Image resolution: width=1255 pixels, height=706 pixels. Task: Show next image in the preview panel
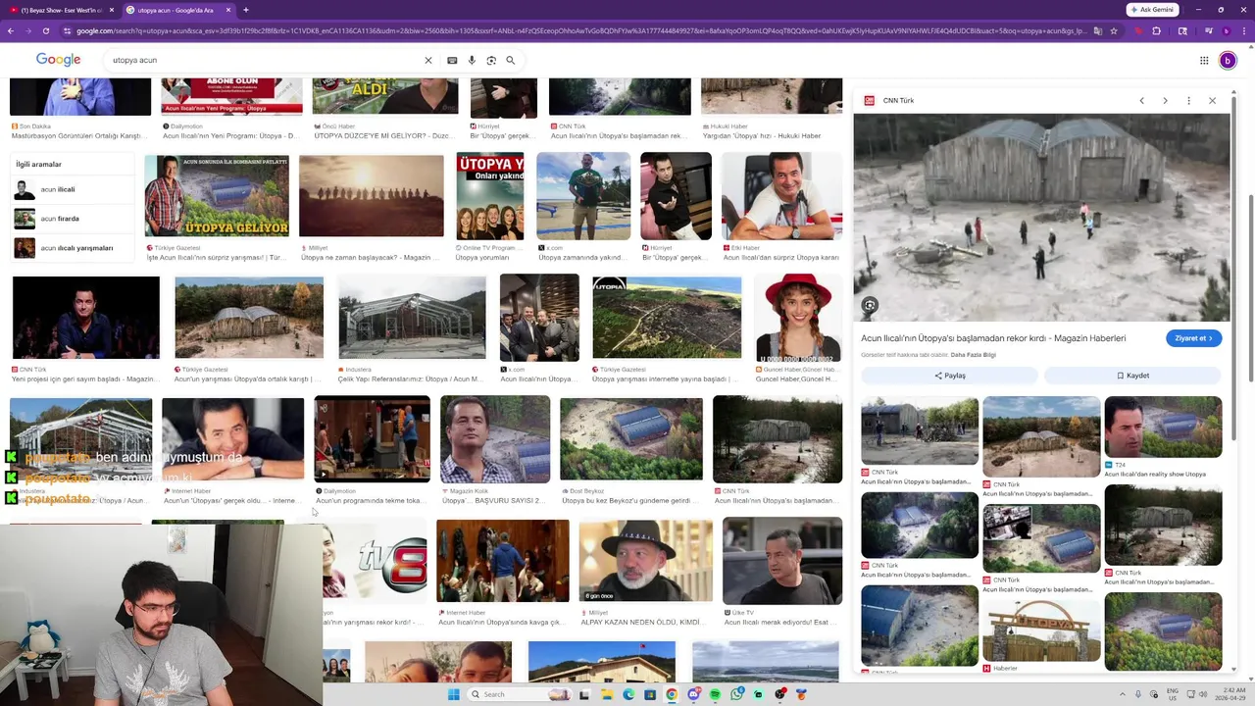(x=1165, y=101)
